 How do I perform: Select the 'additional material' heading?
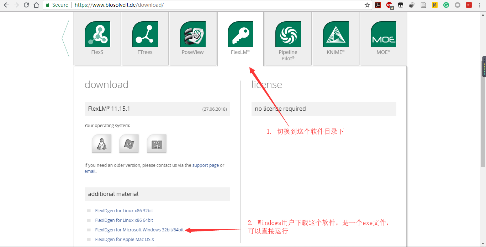113,194
